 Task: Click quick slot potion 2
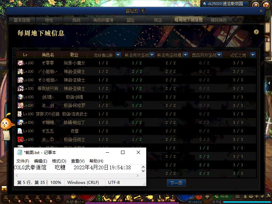[x=17, y=199]
